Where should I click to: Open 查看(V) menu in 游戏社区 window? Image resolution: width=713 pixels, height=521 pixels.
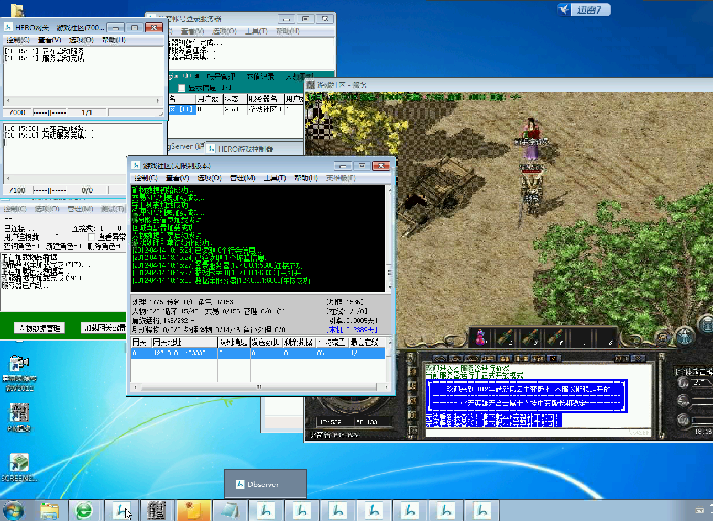177,178
